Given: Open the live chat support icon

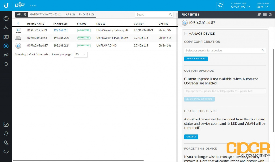Looking at the screenshot, I should 6,152.
